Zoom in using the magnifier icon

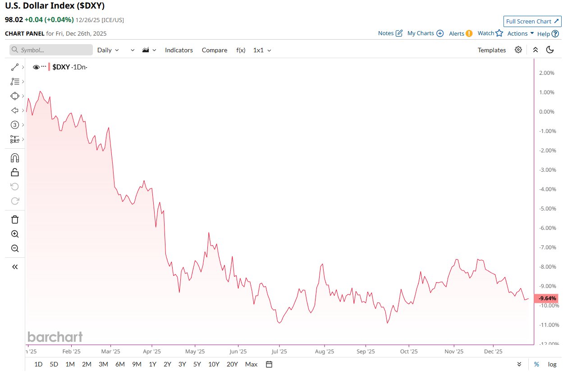[15, 234]
